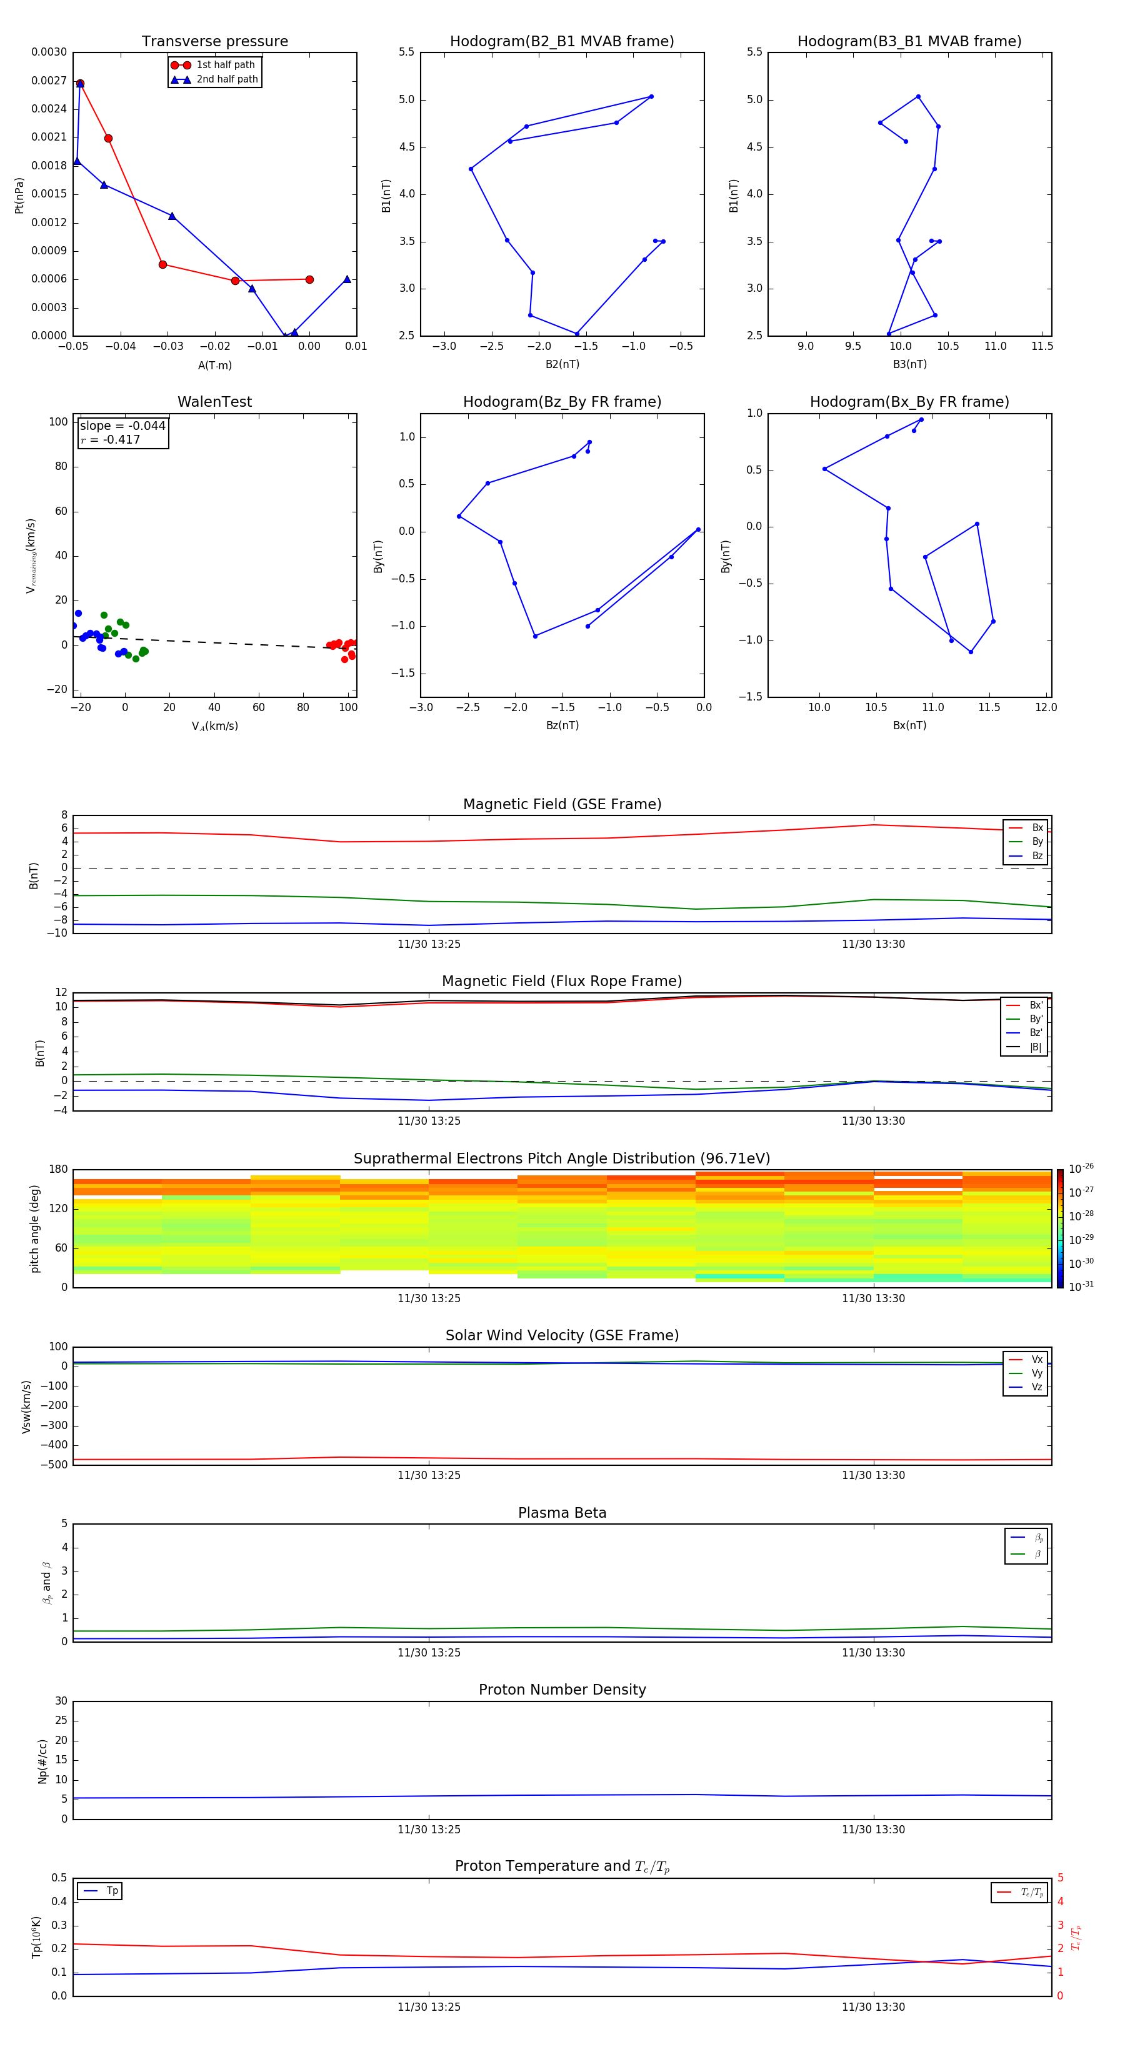The height and width of the screenshot is (2062, 1125).
Task: Select the Tp legend entry
Action: point(100,1891)
